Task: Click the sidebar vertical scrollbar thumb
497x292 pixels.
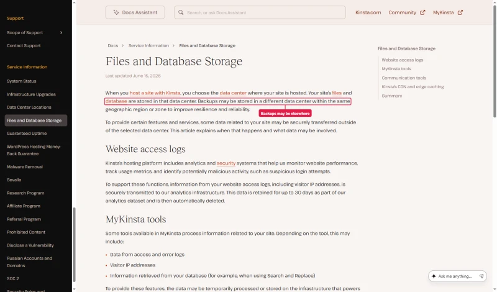Action: 74,245
